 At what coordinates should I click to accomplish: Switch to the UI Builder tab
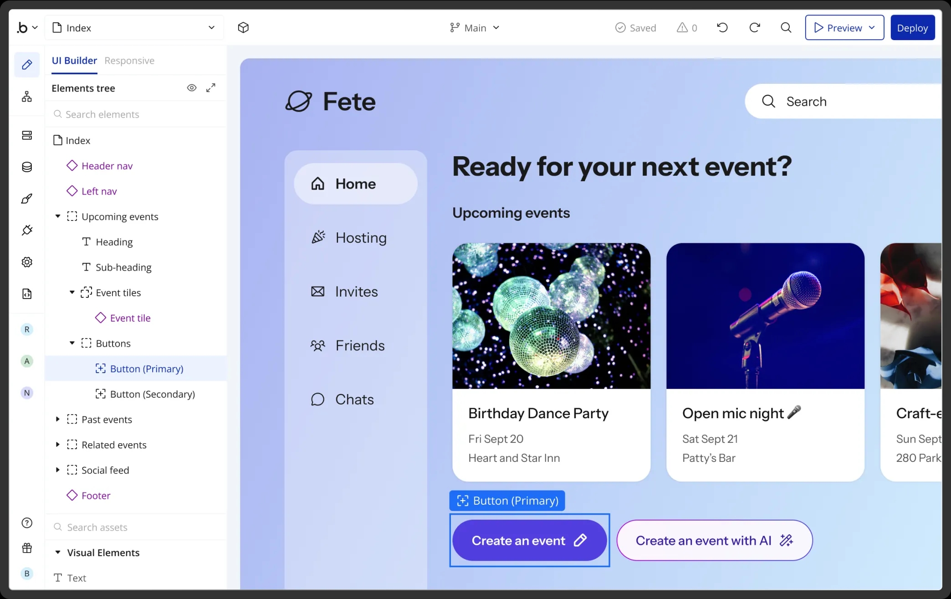[x=74, y=61]
